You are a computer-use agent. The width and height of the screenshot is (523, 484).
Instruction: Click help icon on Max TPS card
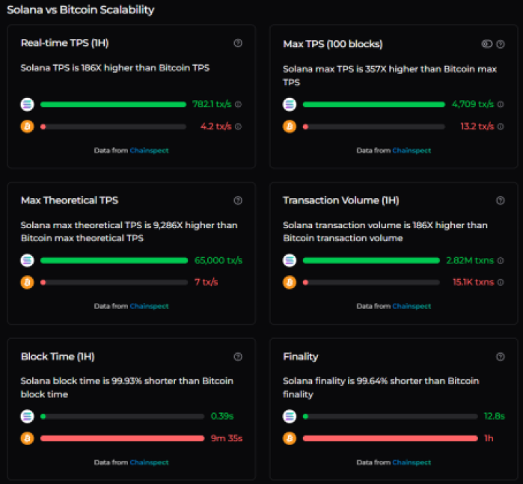(501, 44)
